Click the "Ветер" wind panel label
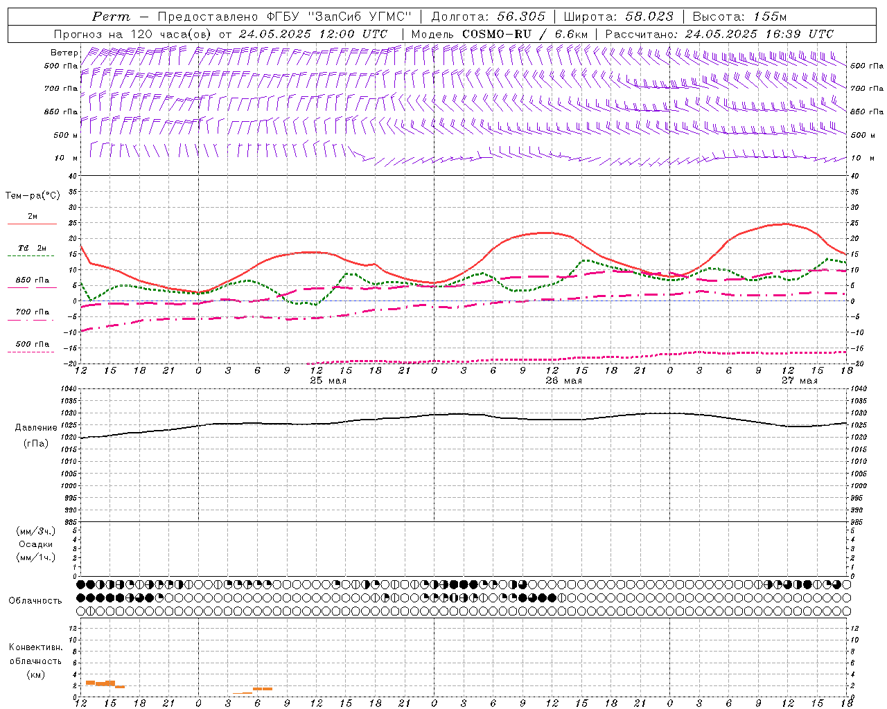This screenshot has height=709, width=887. pos(64,53)
